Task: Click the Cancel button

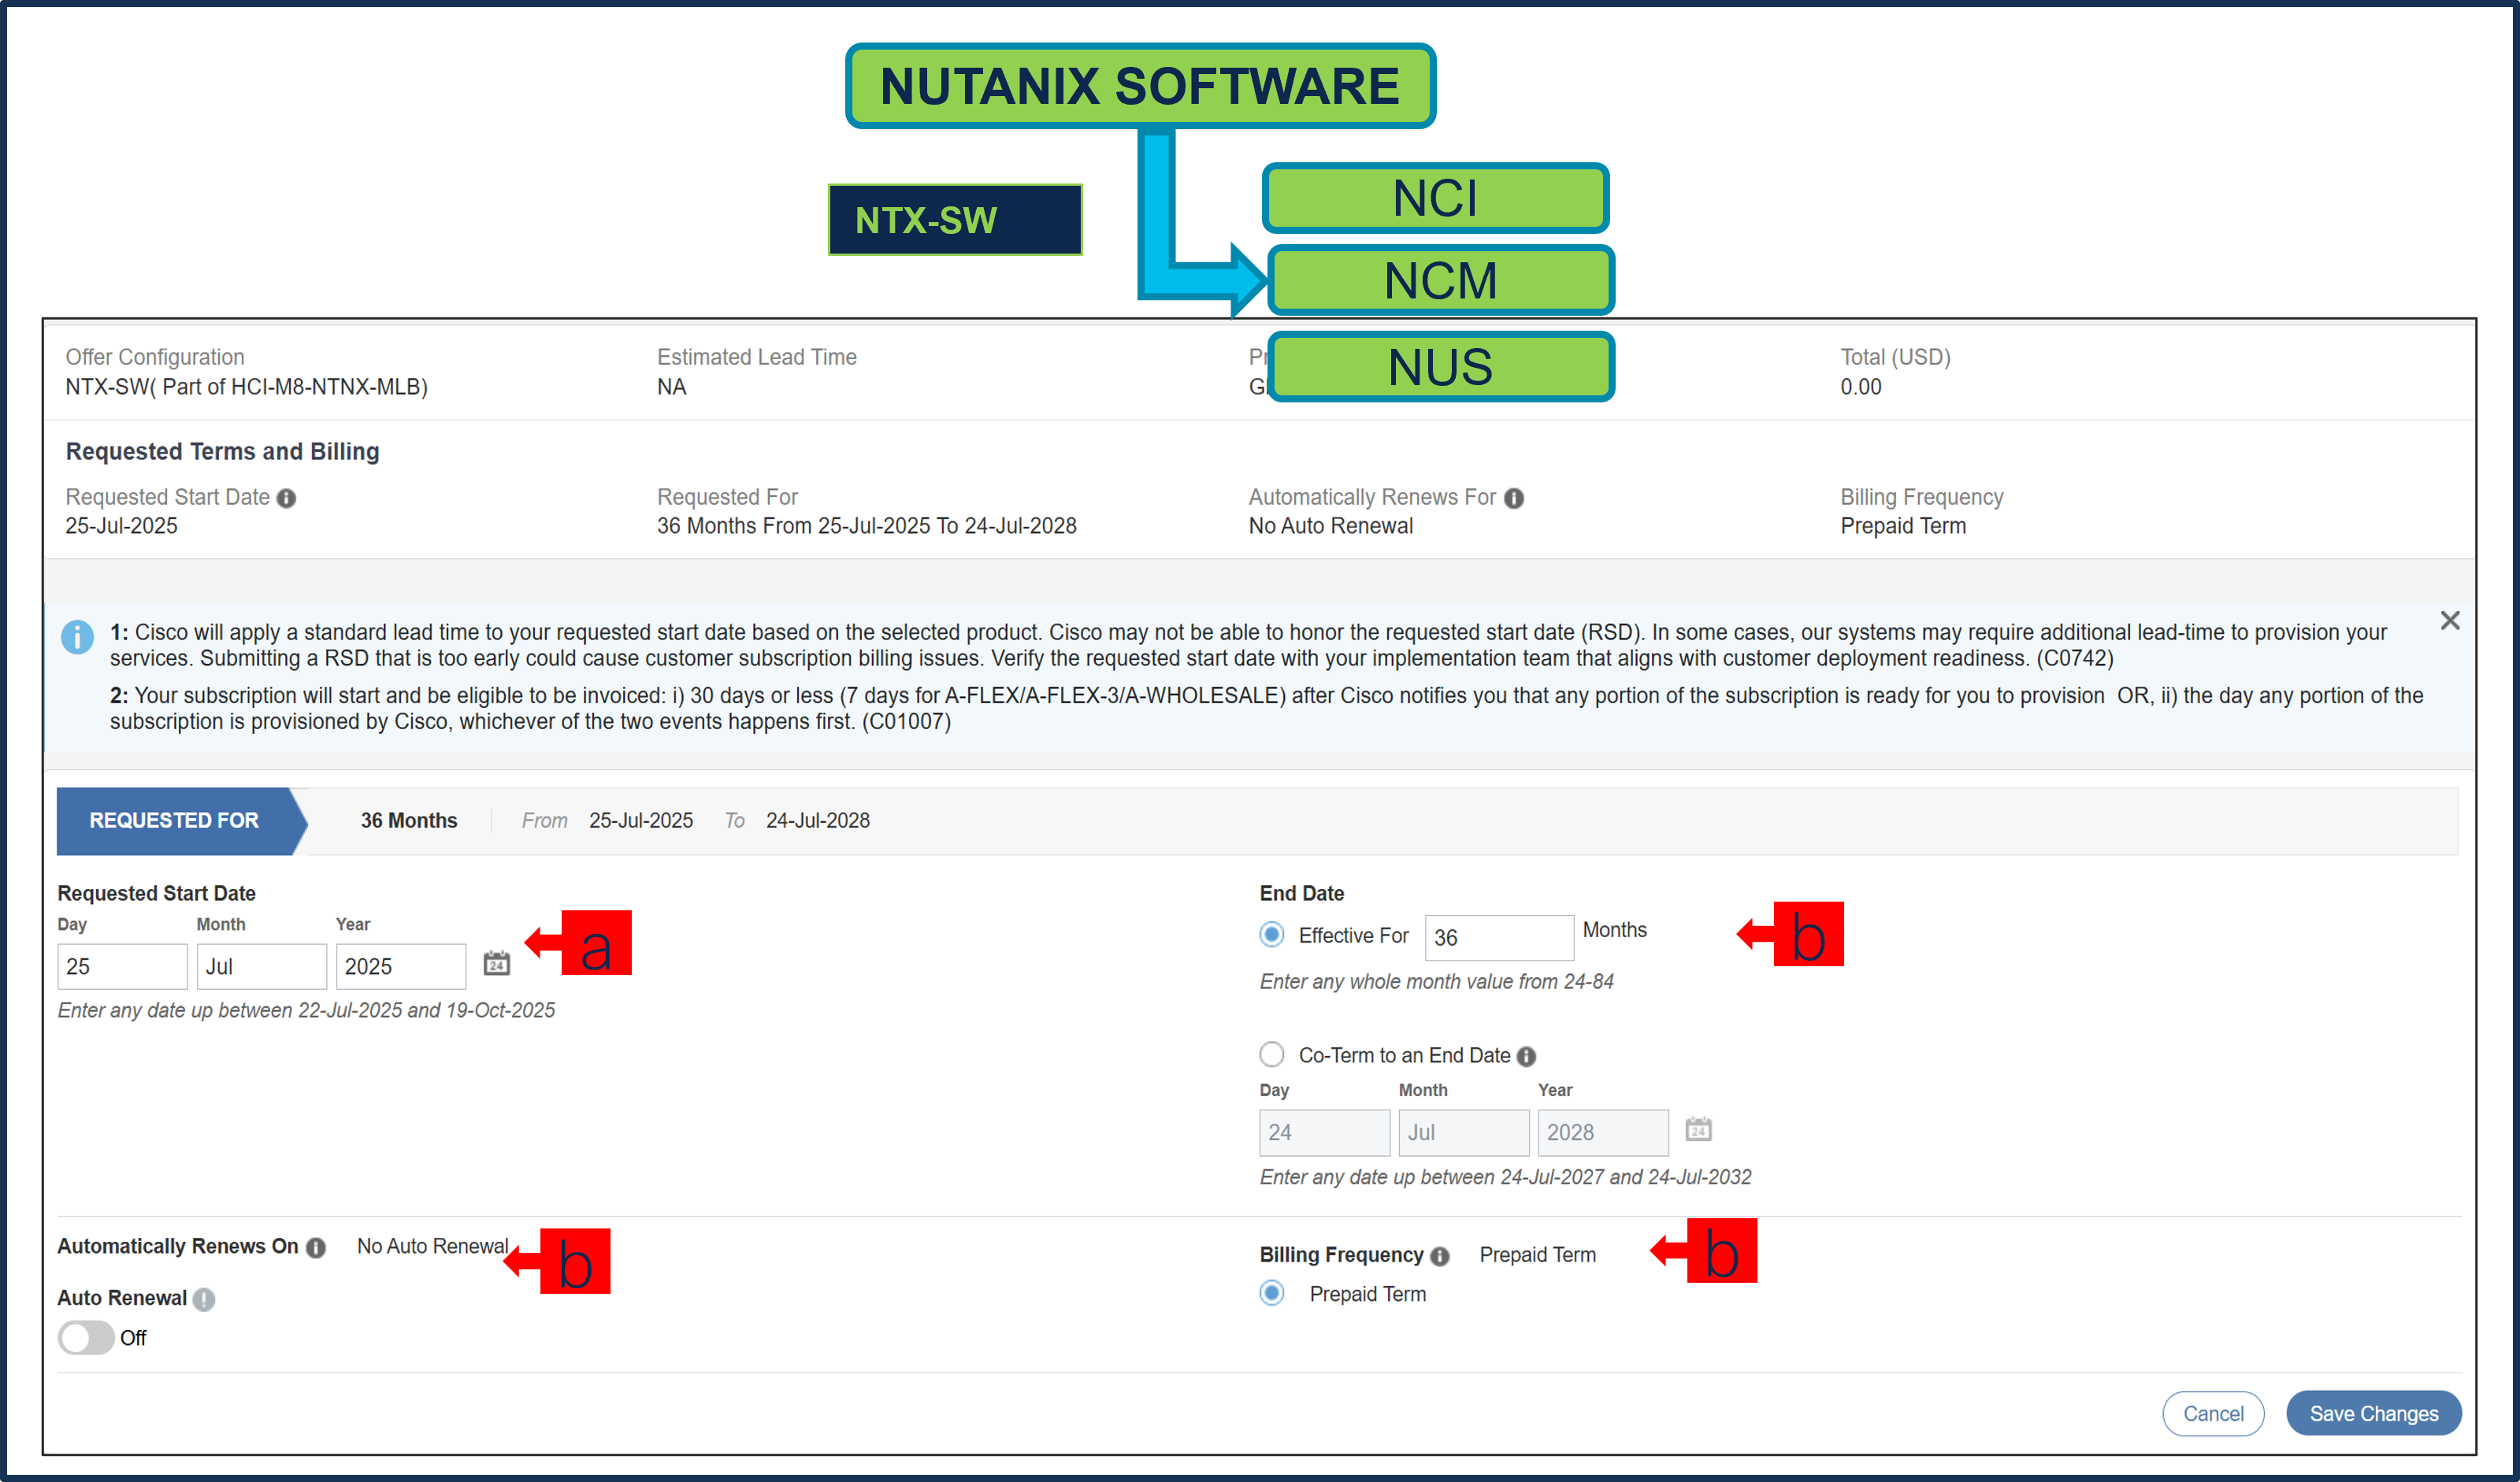Action: coord(2213,1413)
